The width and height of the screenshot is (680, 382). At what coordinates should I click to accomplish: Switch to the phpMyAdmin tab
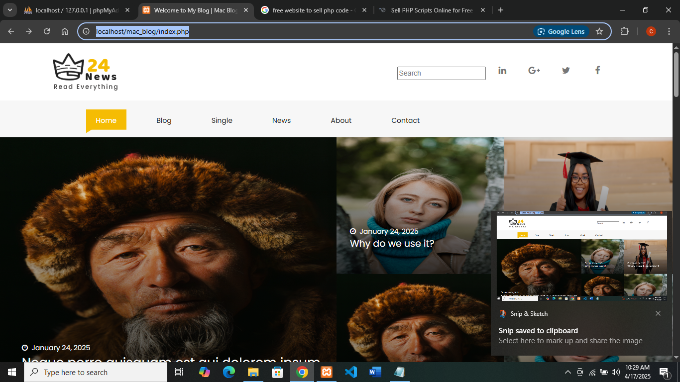[x=77, y=10]
